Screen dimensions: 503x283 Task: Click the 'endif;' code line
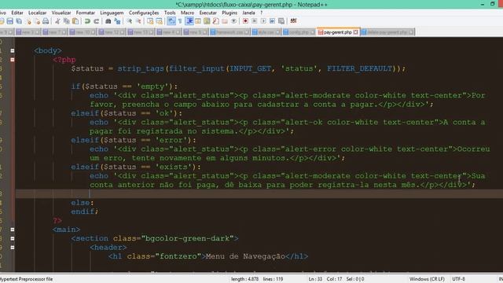click(x=85, y=211)
